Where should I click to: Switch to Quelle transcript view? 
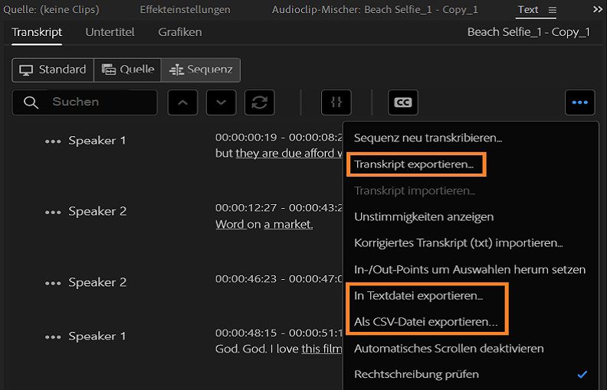coord(128,70)
